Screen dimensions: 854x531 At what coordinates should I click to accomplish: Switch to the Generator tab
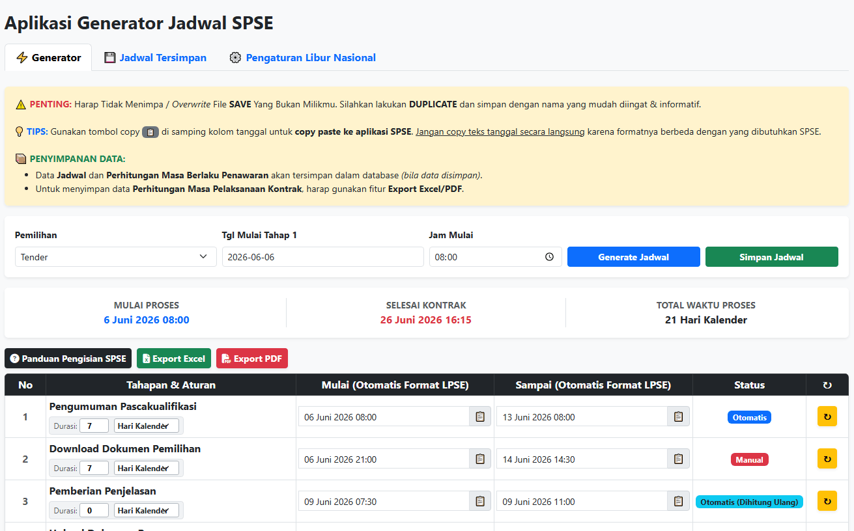(x=48, y=57)
